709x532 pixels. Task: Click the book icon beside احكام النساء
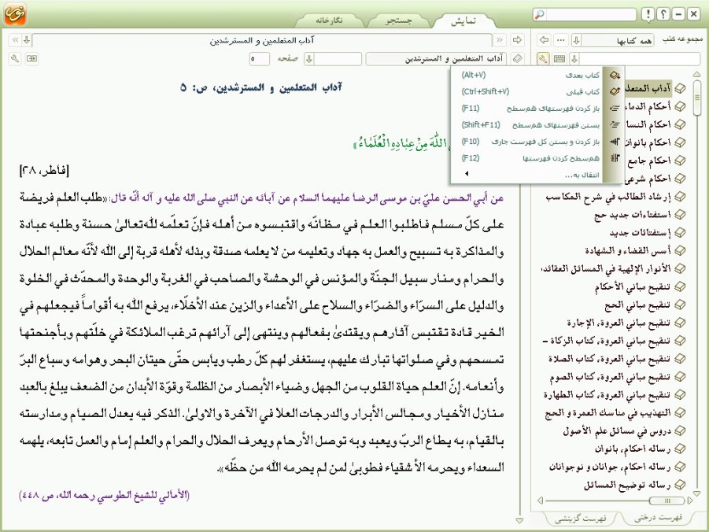click(x=680, y=124)
